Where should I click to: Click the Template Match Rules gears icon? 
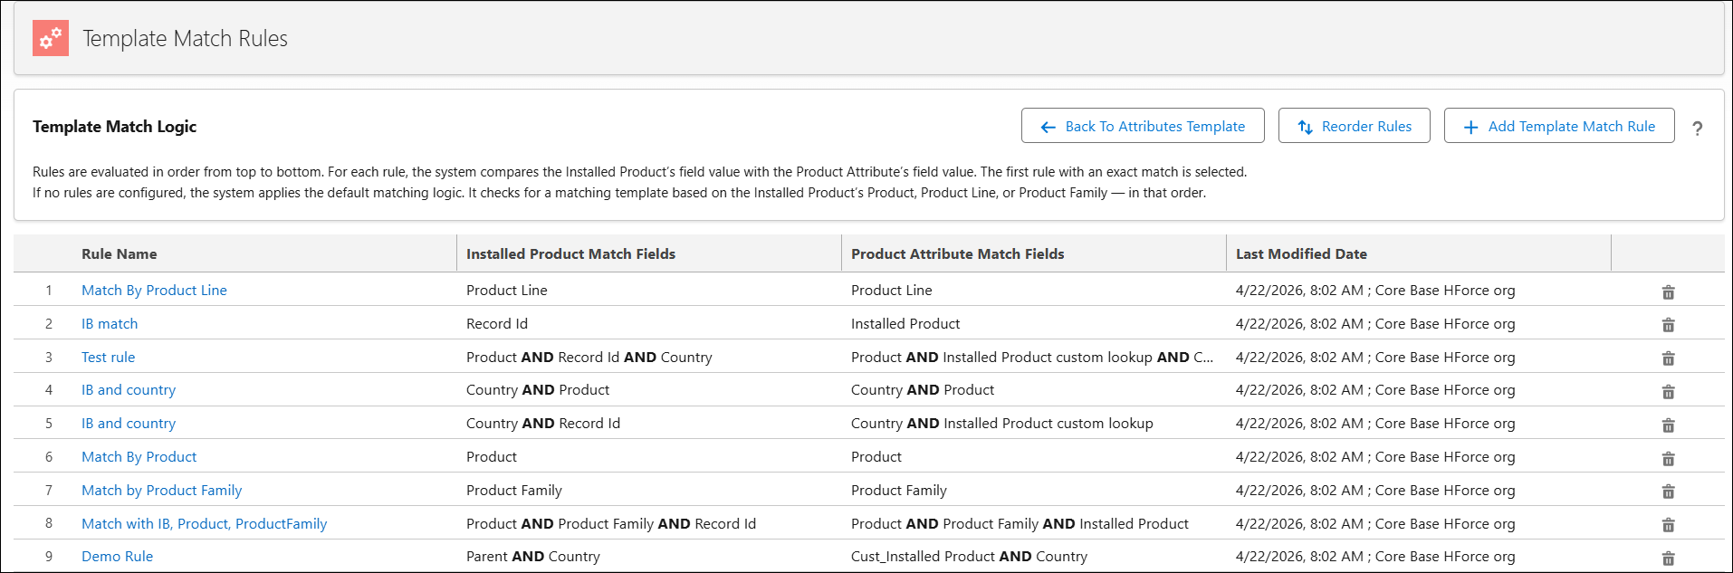tap(51, 38)
